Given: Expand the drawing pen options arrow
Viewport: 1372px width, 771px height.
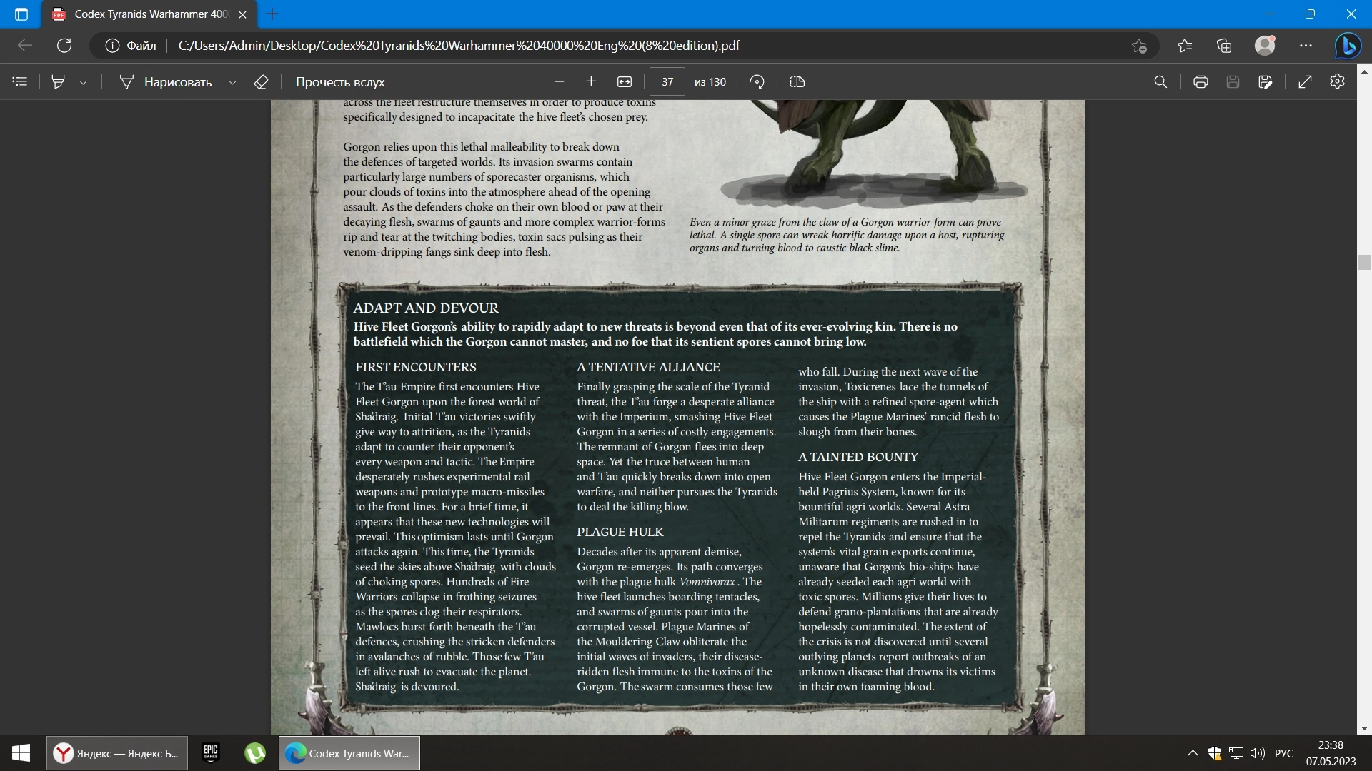Looking at the screenshot, I should pyautogui.click(x=232, y=83).
